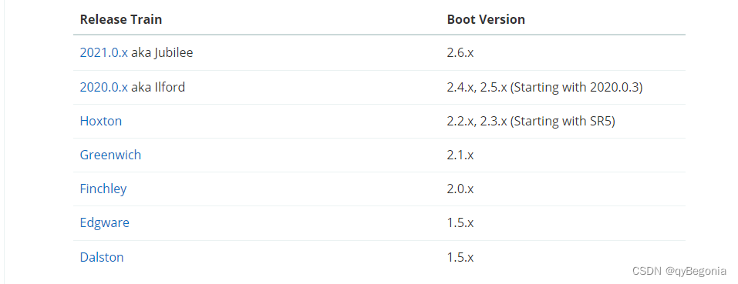Viewport: 738px width, 284px height.
Task: Click the 2.2.x, 2.3.x boot version text
Action: point(477,121)
